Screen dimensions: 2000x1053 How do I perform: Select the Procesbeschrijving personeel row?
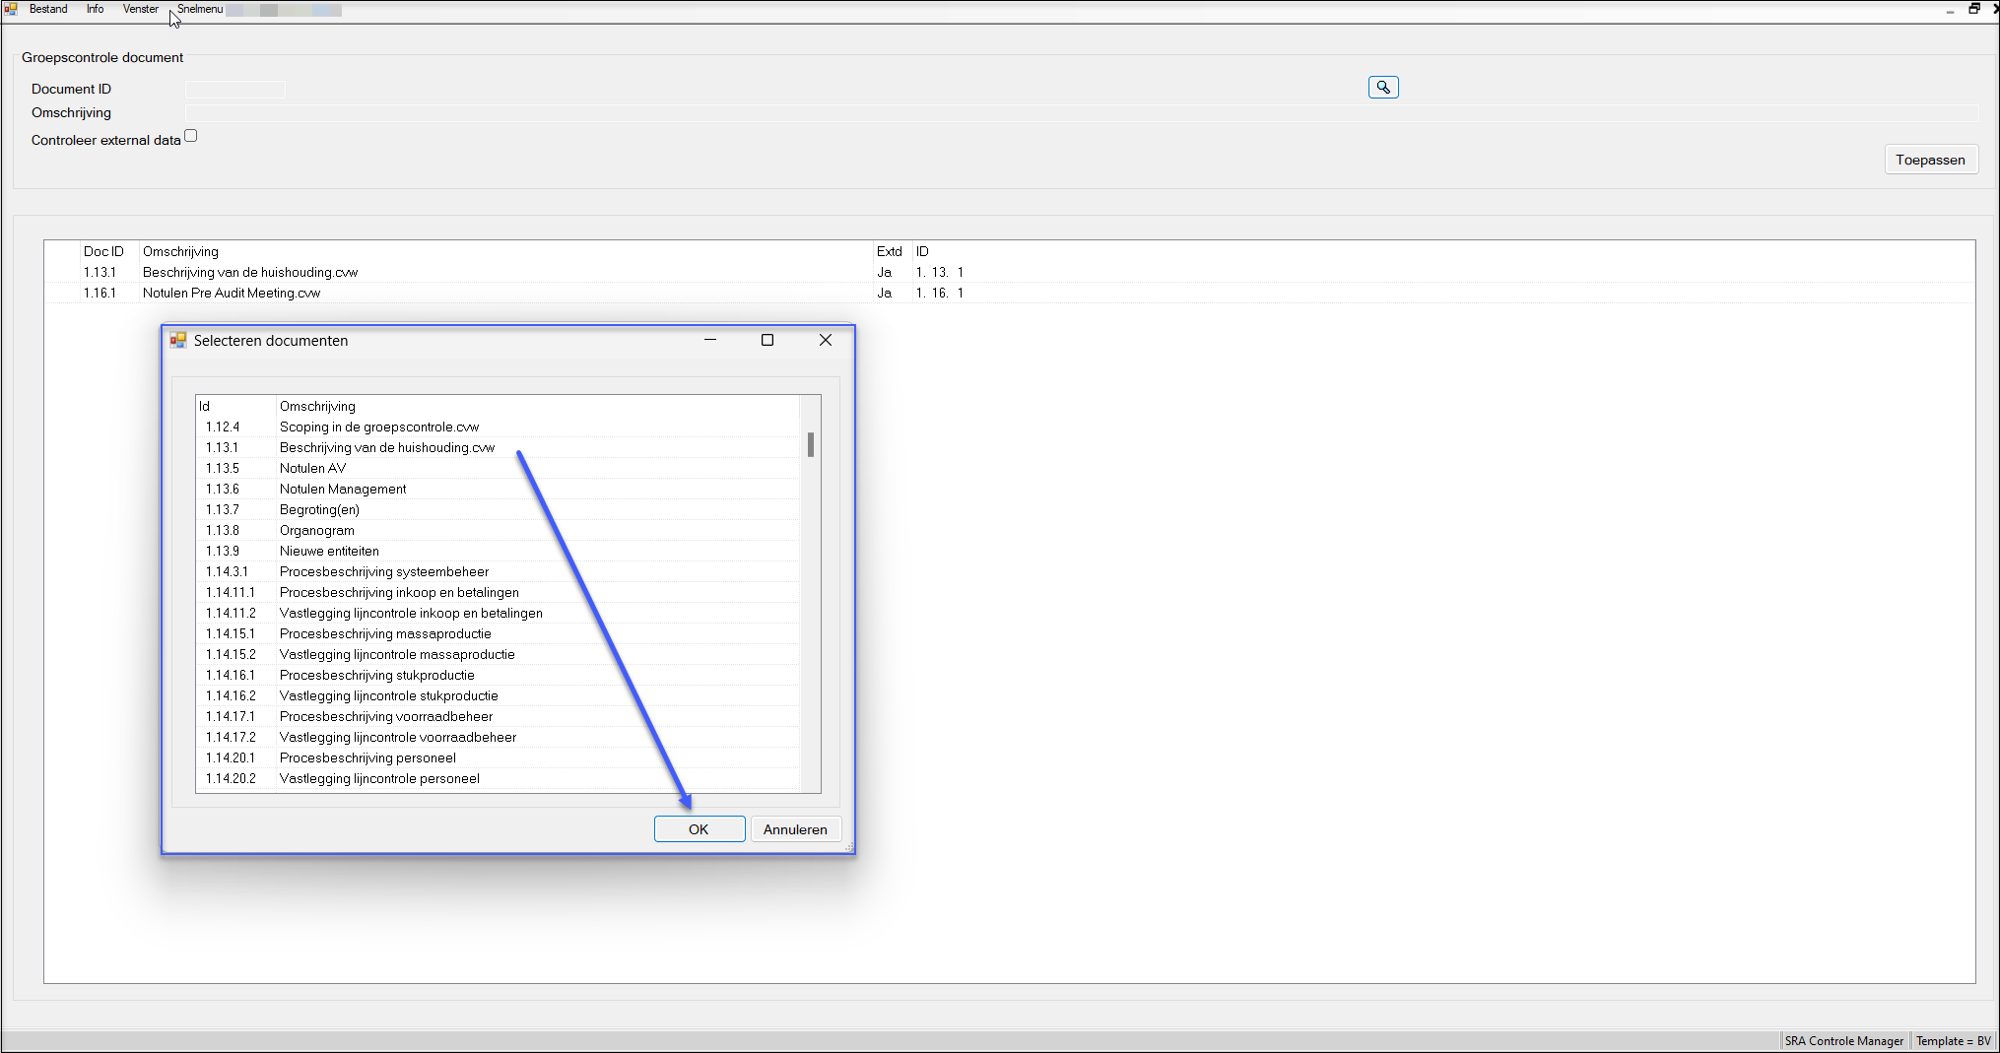coord(498,758)
